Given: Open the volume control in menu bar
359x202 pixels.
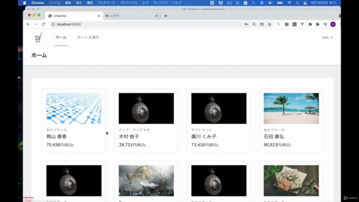Looking at the screenshot, I should tap(270, 3).
